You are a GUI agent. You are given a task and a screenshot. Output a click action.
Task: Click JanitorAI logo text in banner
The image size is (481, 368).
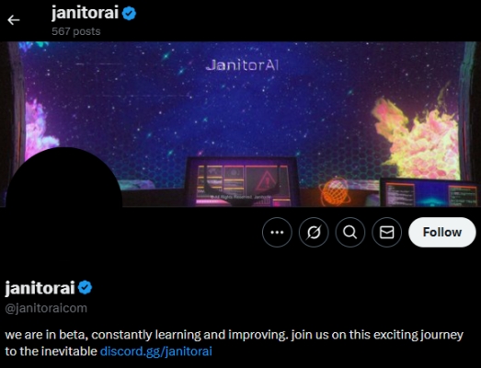point(242,65)
